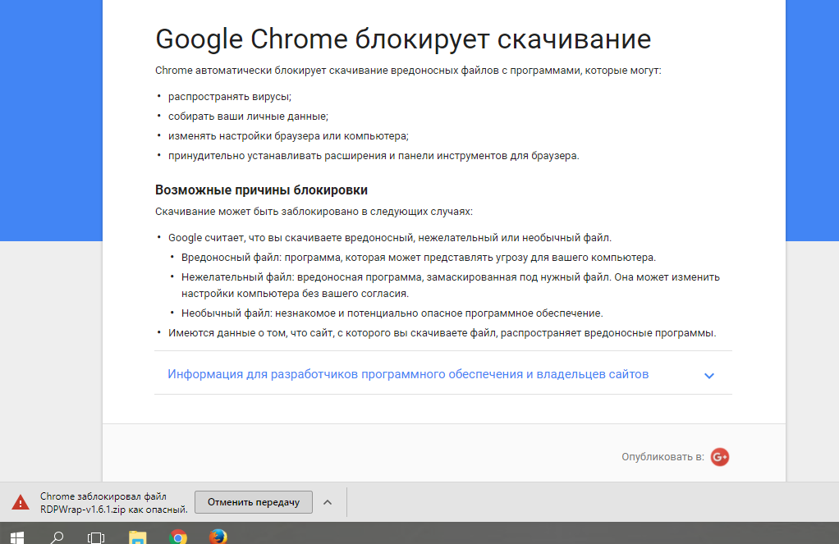
Task: Click the Google+ share icon
Action: [x=720, y=457]
